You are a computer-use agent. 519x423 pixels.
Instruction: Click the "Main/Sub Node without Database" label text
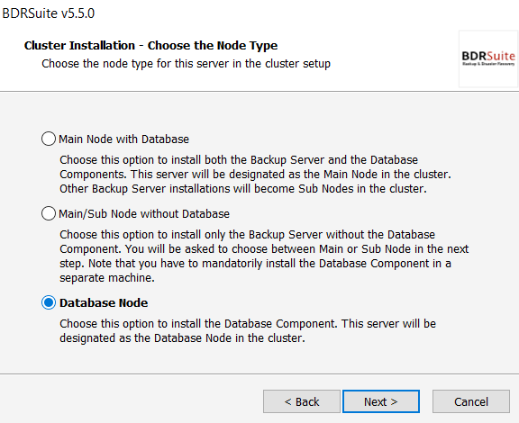(144, 213)
